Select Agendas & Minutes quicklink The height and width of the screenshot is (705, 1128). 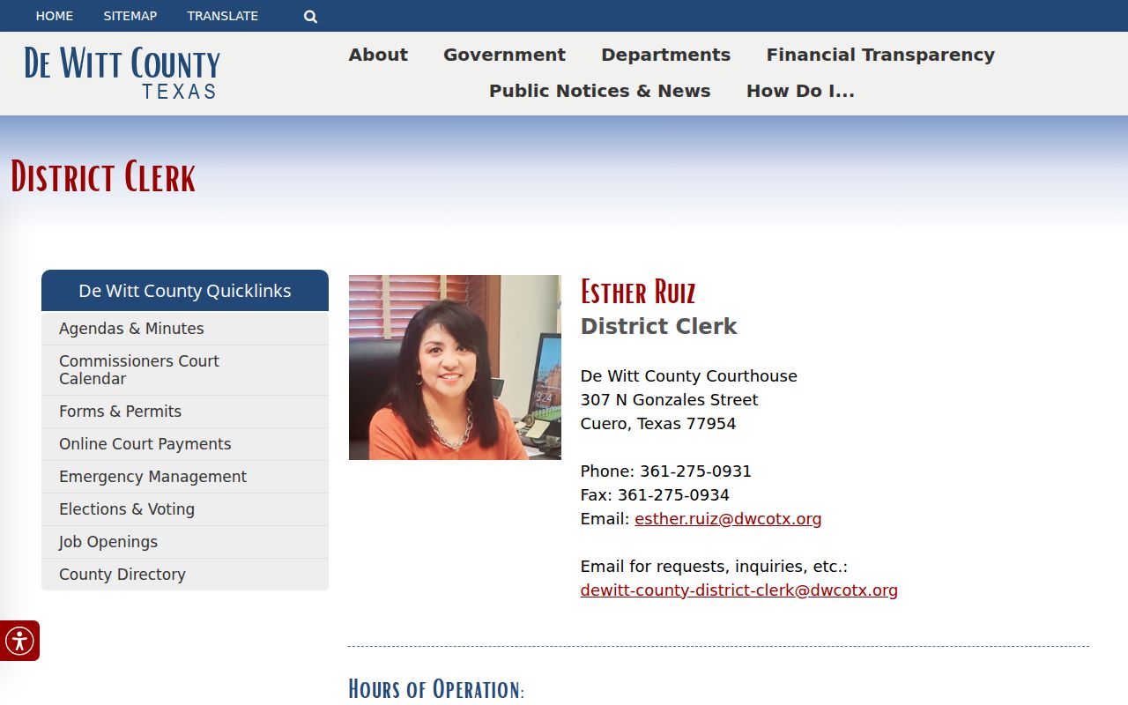185,329
